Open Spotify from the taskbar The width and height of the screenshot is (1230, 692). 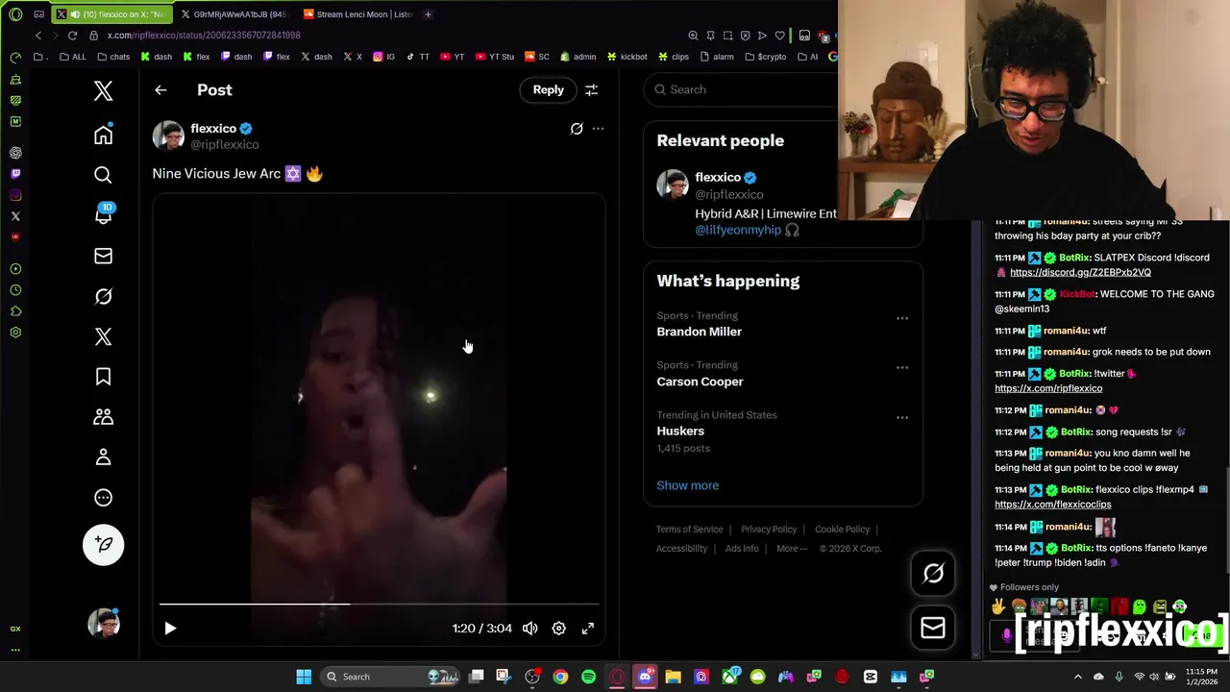(588, 677)
